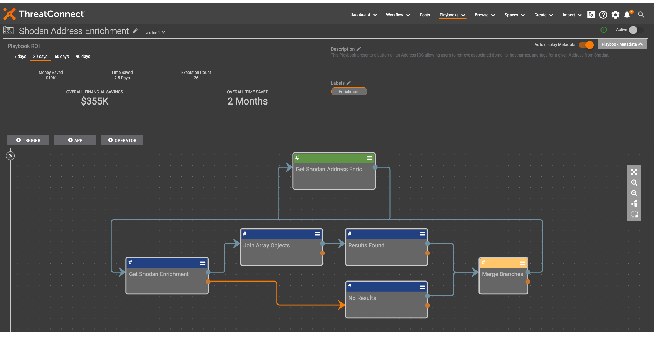Open menu of No Results node
Image resolution: width=654 pixels, height=337 pixels.
pos(422,287)
